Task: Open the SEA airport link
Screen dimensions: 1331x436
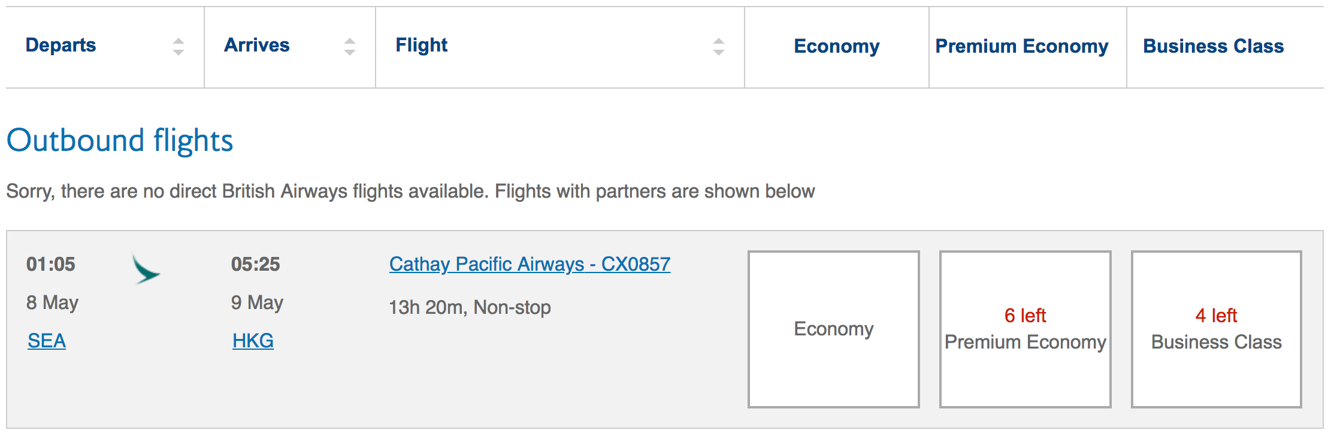Action: click(47, 341)
